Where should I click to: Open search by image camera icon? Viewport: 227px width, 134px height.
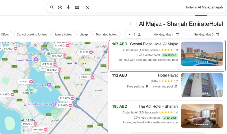[x=60, y=7]
